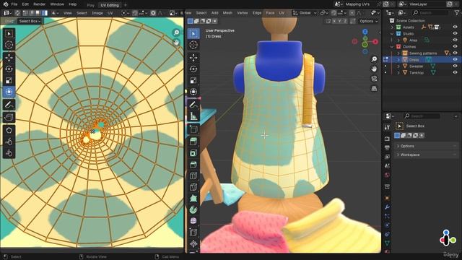The image size is (462, 260).
Task: Open the File menu
Action: coord(14,4)
